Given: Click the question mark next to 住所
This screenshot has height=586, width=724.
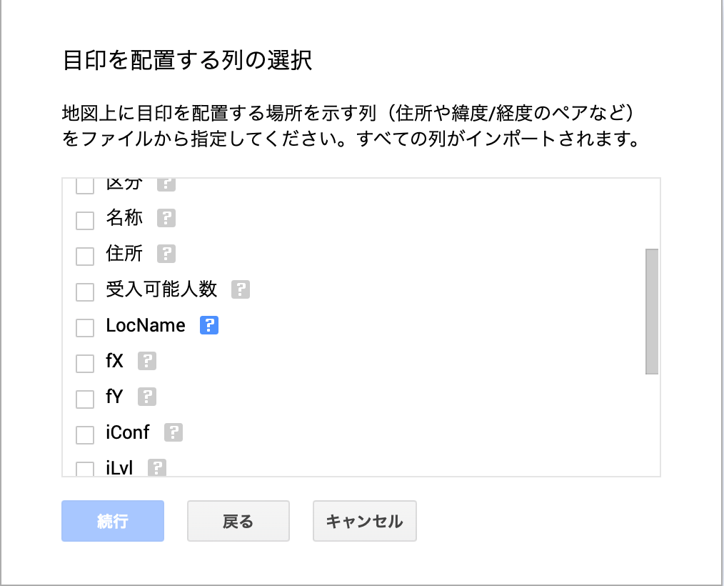Looking at the screenshot, I should coord(166,254).
